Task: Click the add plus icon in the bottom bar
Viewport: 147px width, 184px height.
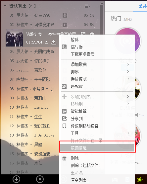Action: [x=16, y=179]
